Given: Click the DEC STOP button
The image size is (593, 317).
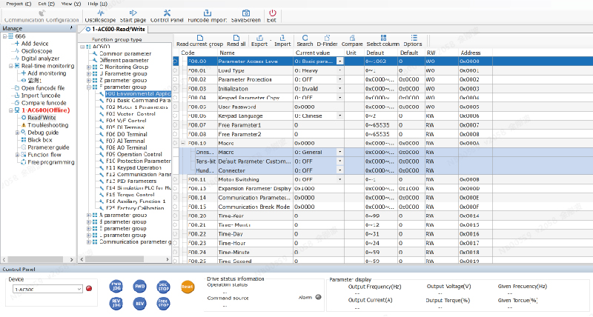Looking at the screenshot, I should (x=163, y=287).
